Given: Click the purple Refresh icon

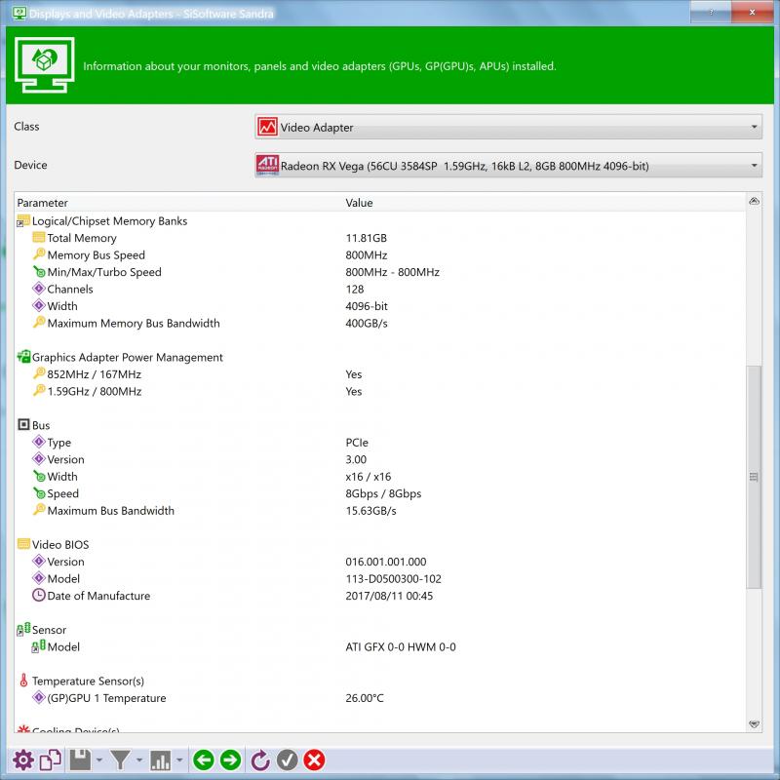Looking at the screenshot, I should click(x=259, y=760).
